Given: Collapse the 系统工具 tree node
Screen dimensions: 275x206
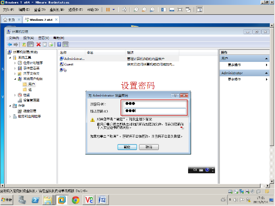Looking at the screenshot, I should point(10,57).
